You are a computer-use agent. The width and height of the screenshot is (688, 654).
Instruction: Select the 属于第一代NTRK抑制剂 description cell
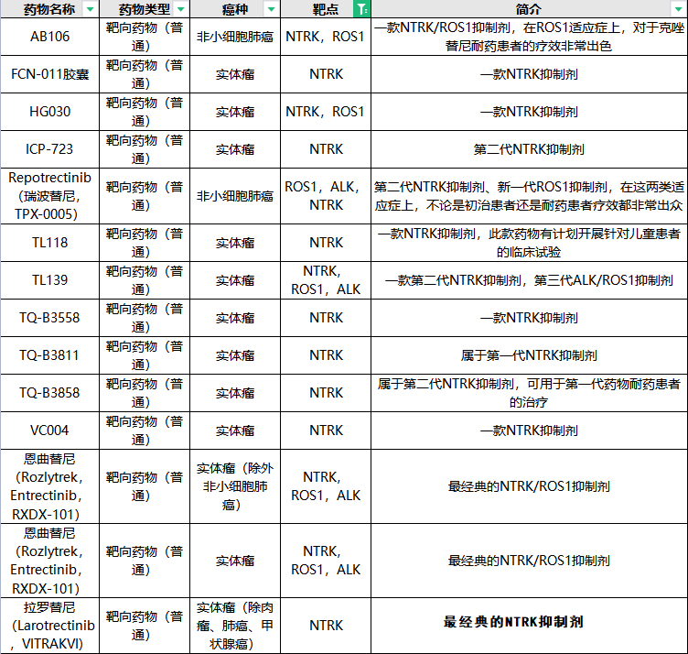pyautogui.click(x=529, y=355)
